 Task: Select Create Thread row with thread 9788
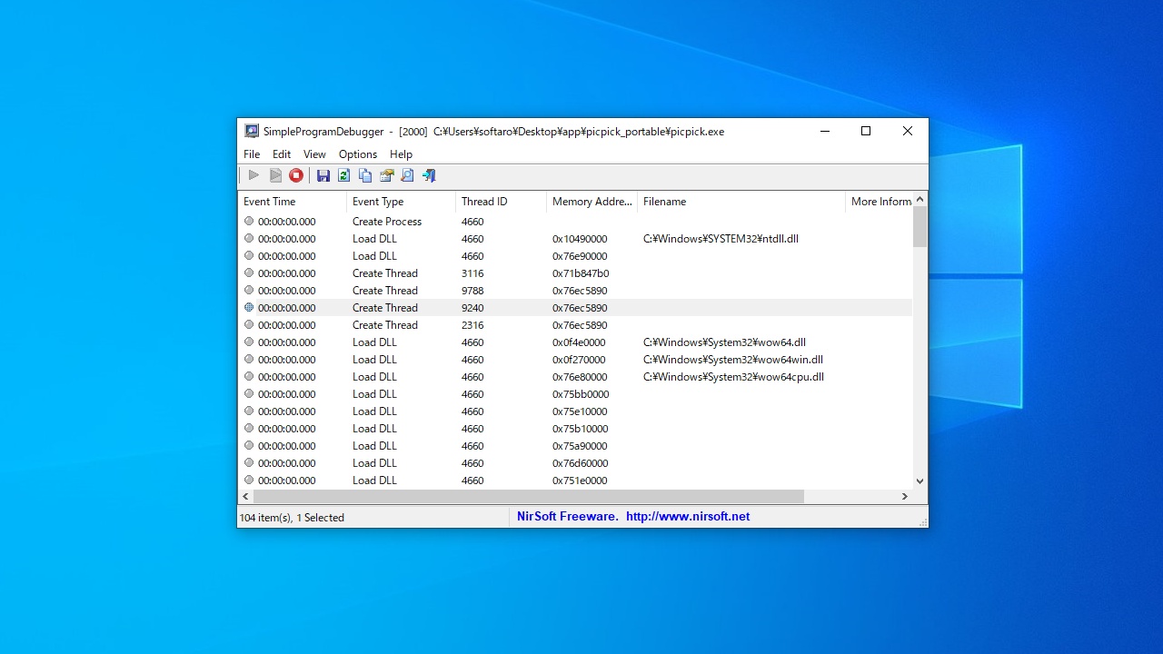click(x=575, y=290)
